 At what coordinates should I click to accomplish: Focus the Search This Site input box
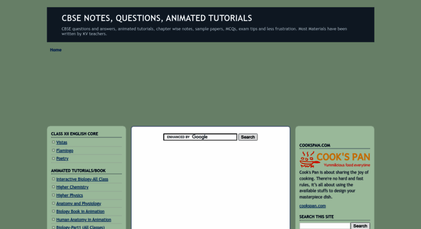[x=325, y=226]
